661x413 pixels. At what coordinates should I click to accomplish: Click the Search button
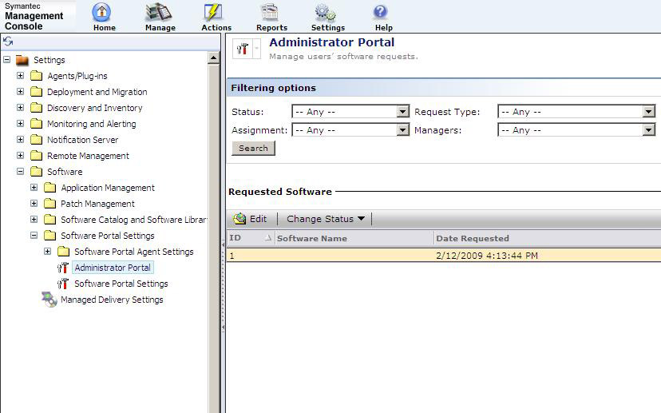253,148
